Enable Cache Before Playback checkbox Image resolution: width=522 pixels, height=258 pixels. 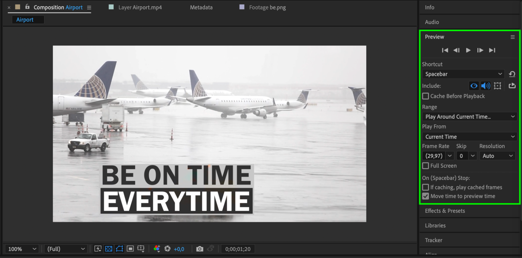tap(426, 96)
